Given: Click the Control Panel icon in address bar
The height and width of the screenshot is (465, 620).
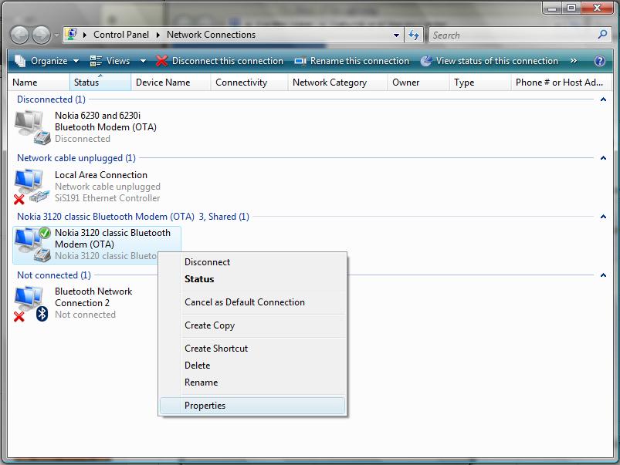Looking at the screenshot, I should pos(72,35).
